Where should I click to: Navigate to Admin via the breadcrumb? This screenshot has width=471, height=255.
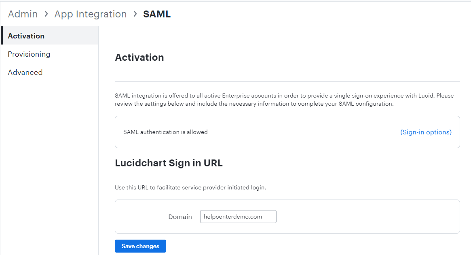[23, 14]
